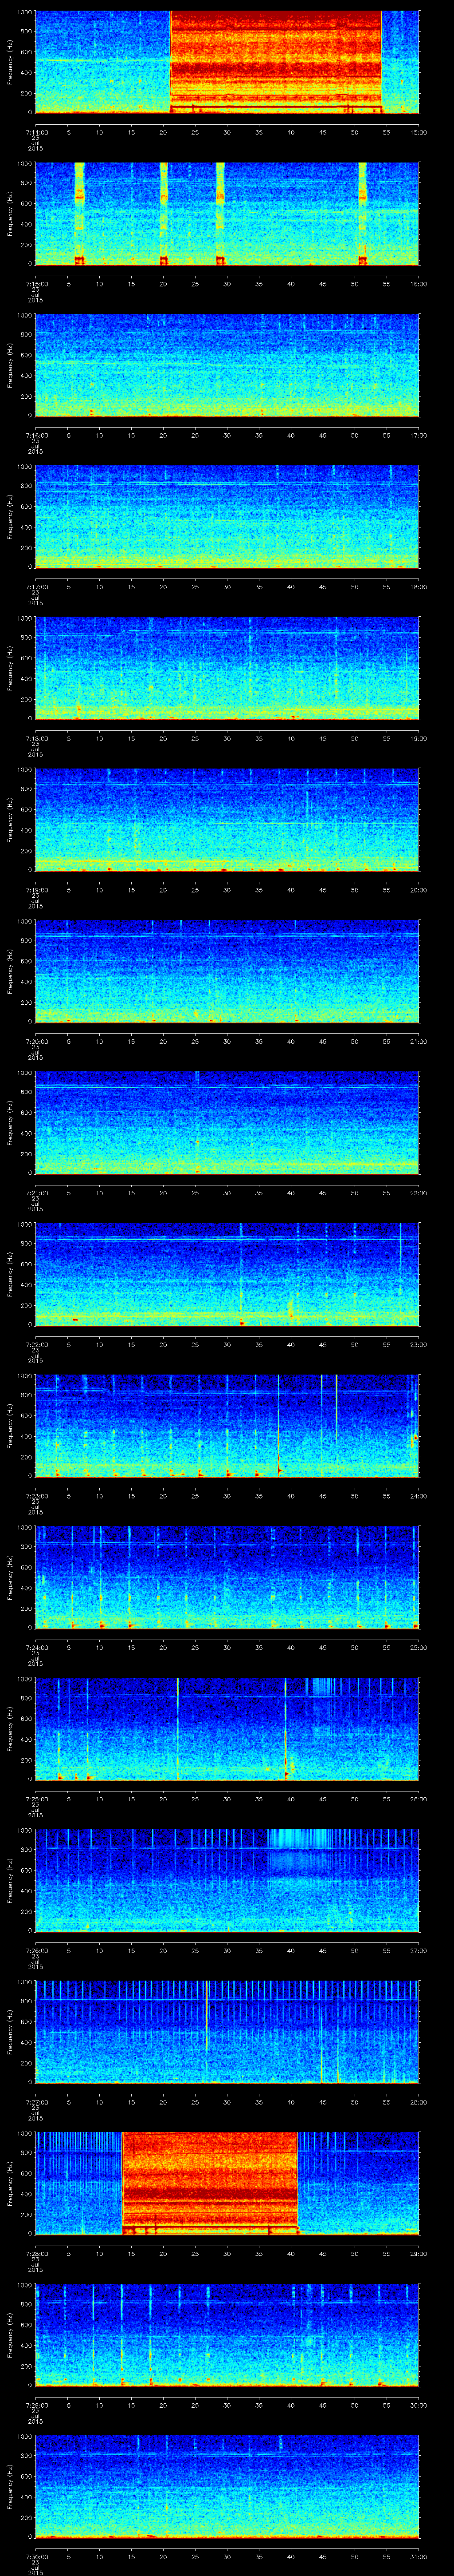This screenshot has width=454, height=2576.
Task: Click the 7:14:00 start time label
Action: coord(37,132)
